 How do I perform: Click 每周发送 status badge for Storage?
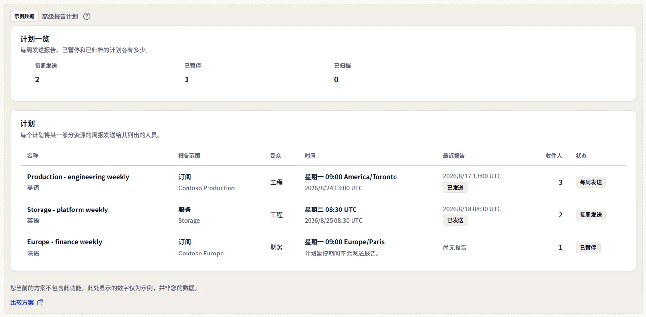click(591, 215)
